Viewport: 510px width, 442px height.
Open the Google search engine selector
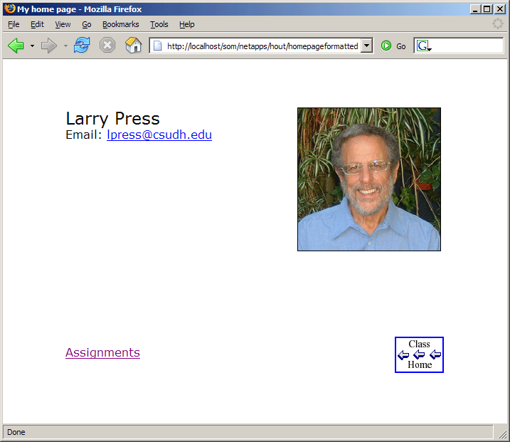tap(424, 46)
